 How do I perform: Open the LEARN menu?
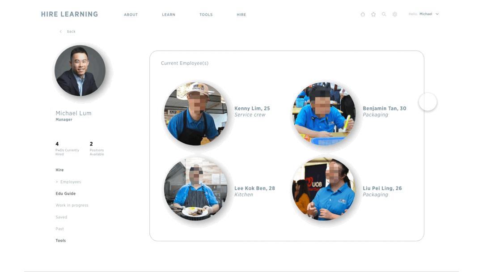coord(169,14)
